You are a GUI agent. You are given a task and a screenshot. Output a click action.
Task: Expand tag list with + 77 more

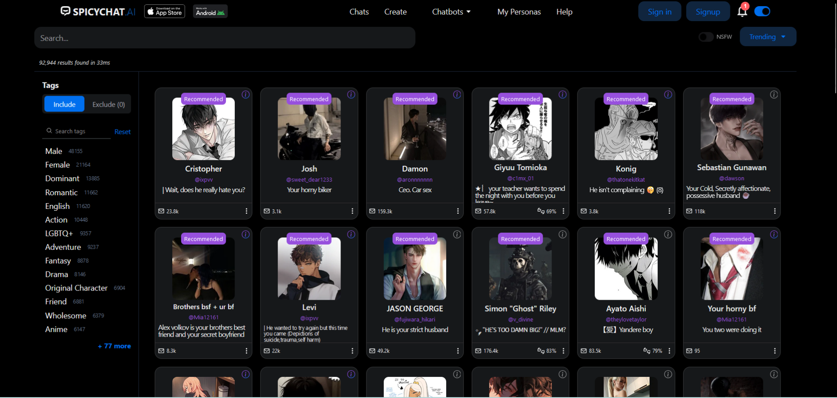(x=114, y=346)
